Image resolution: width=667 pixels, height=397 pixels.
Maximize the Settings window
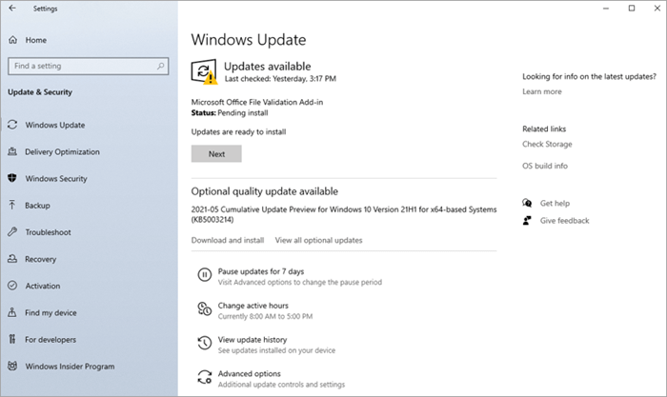(632, 8)
